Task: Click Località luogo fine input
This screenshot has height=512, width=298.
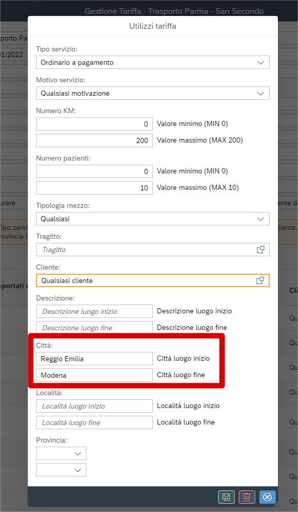Action: 94,422
